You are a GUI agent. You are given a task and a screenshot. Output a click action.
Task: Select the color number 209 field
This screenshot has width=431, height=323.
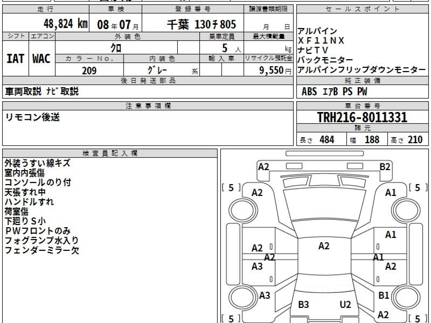[89, 71]
